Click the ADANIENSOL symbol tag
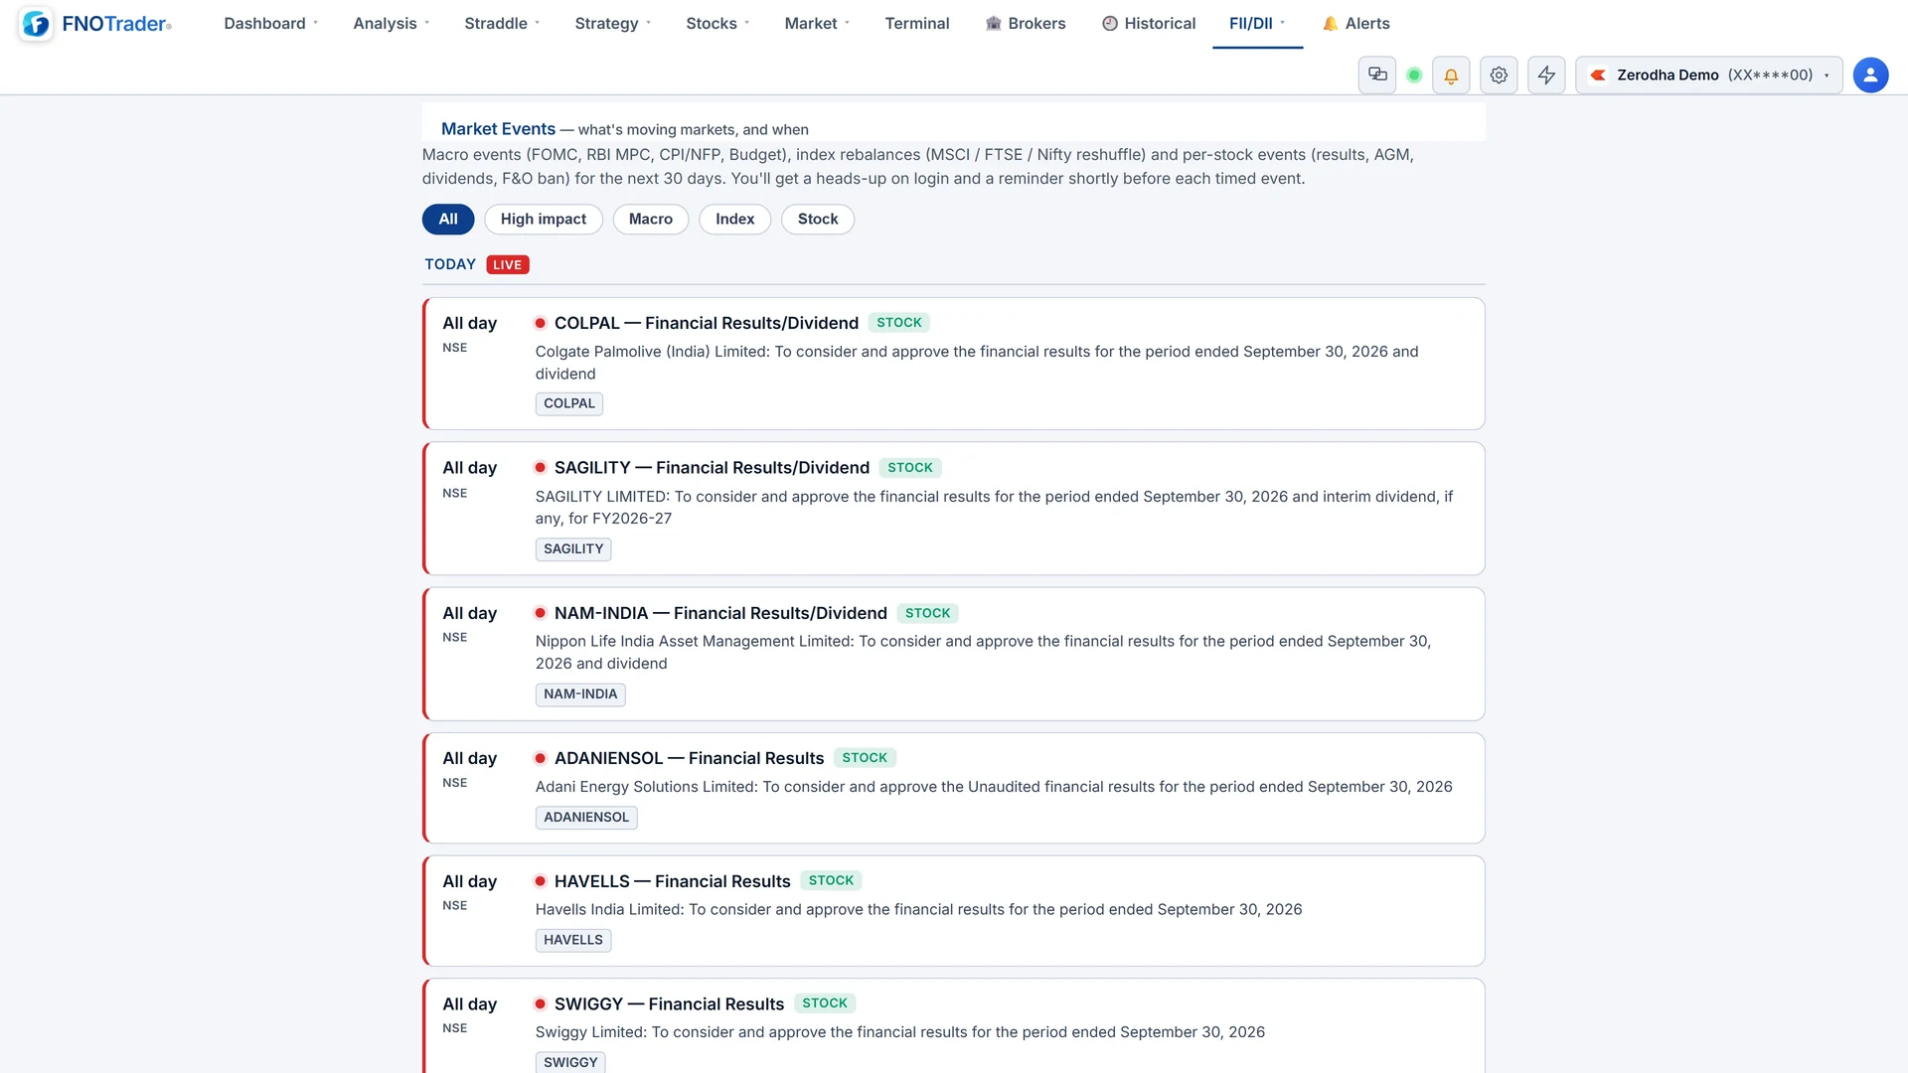Image resolution: width=1908 pixels, height=1073 pixels. [586, 817]
